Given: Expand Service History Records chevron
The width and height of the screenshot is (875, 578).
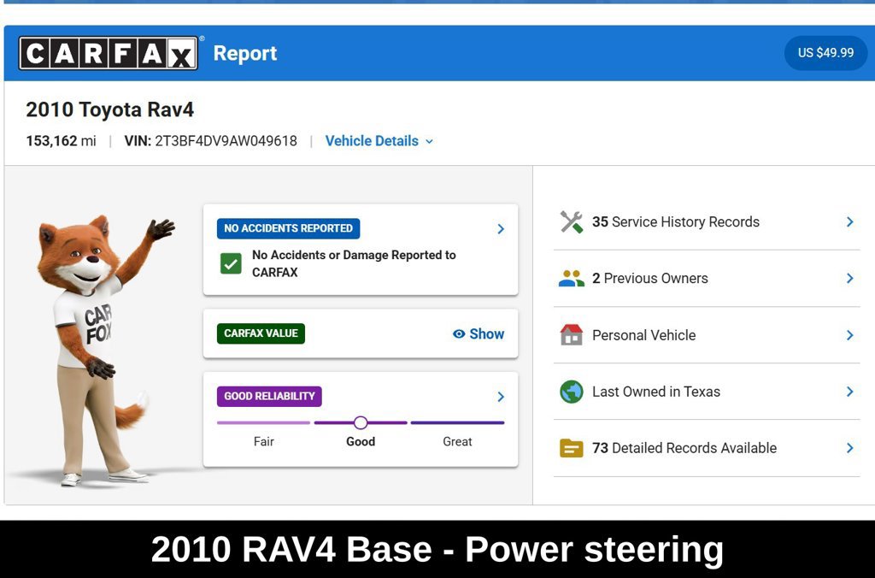Looking at the screenshot, I should (850, 221).
